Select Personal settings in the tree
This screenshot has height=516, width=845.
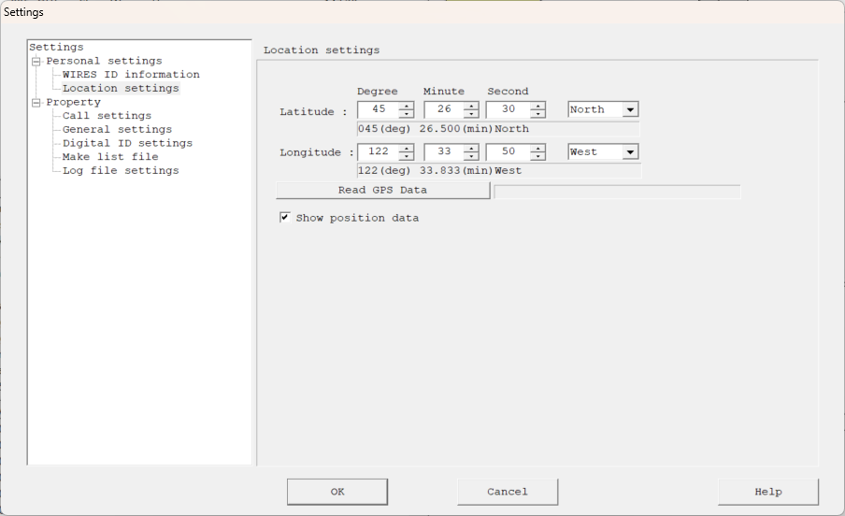[104, 61]
